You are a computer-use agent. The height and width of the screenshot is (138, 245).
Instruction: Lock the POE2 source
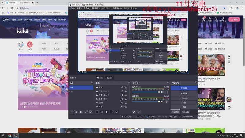(126, 106)
